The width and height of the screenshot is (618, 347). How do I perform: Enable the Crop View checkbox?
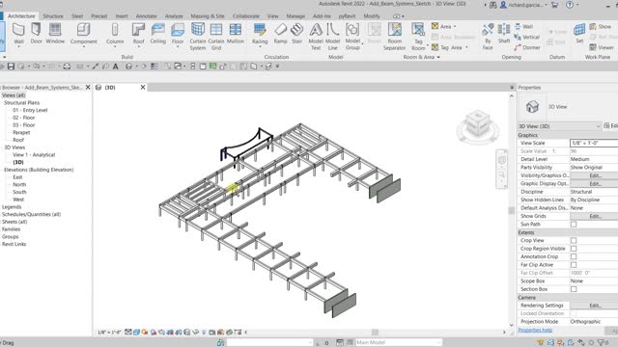tap(574, 240)
